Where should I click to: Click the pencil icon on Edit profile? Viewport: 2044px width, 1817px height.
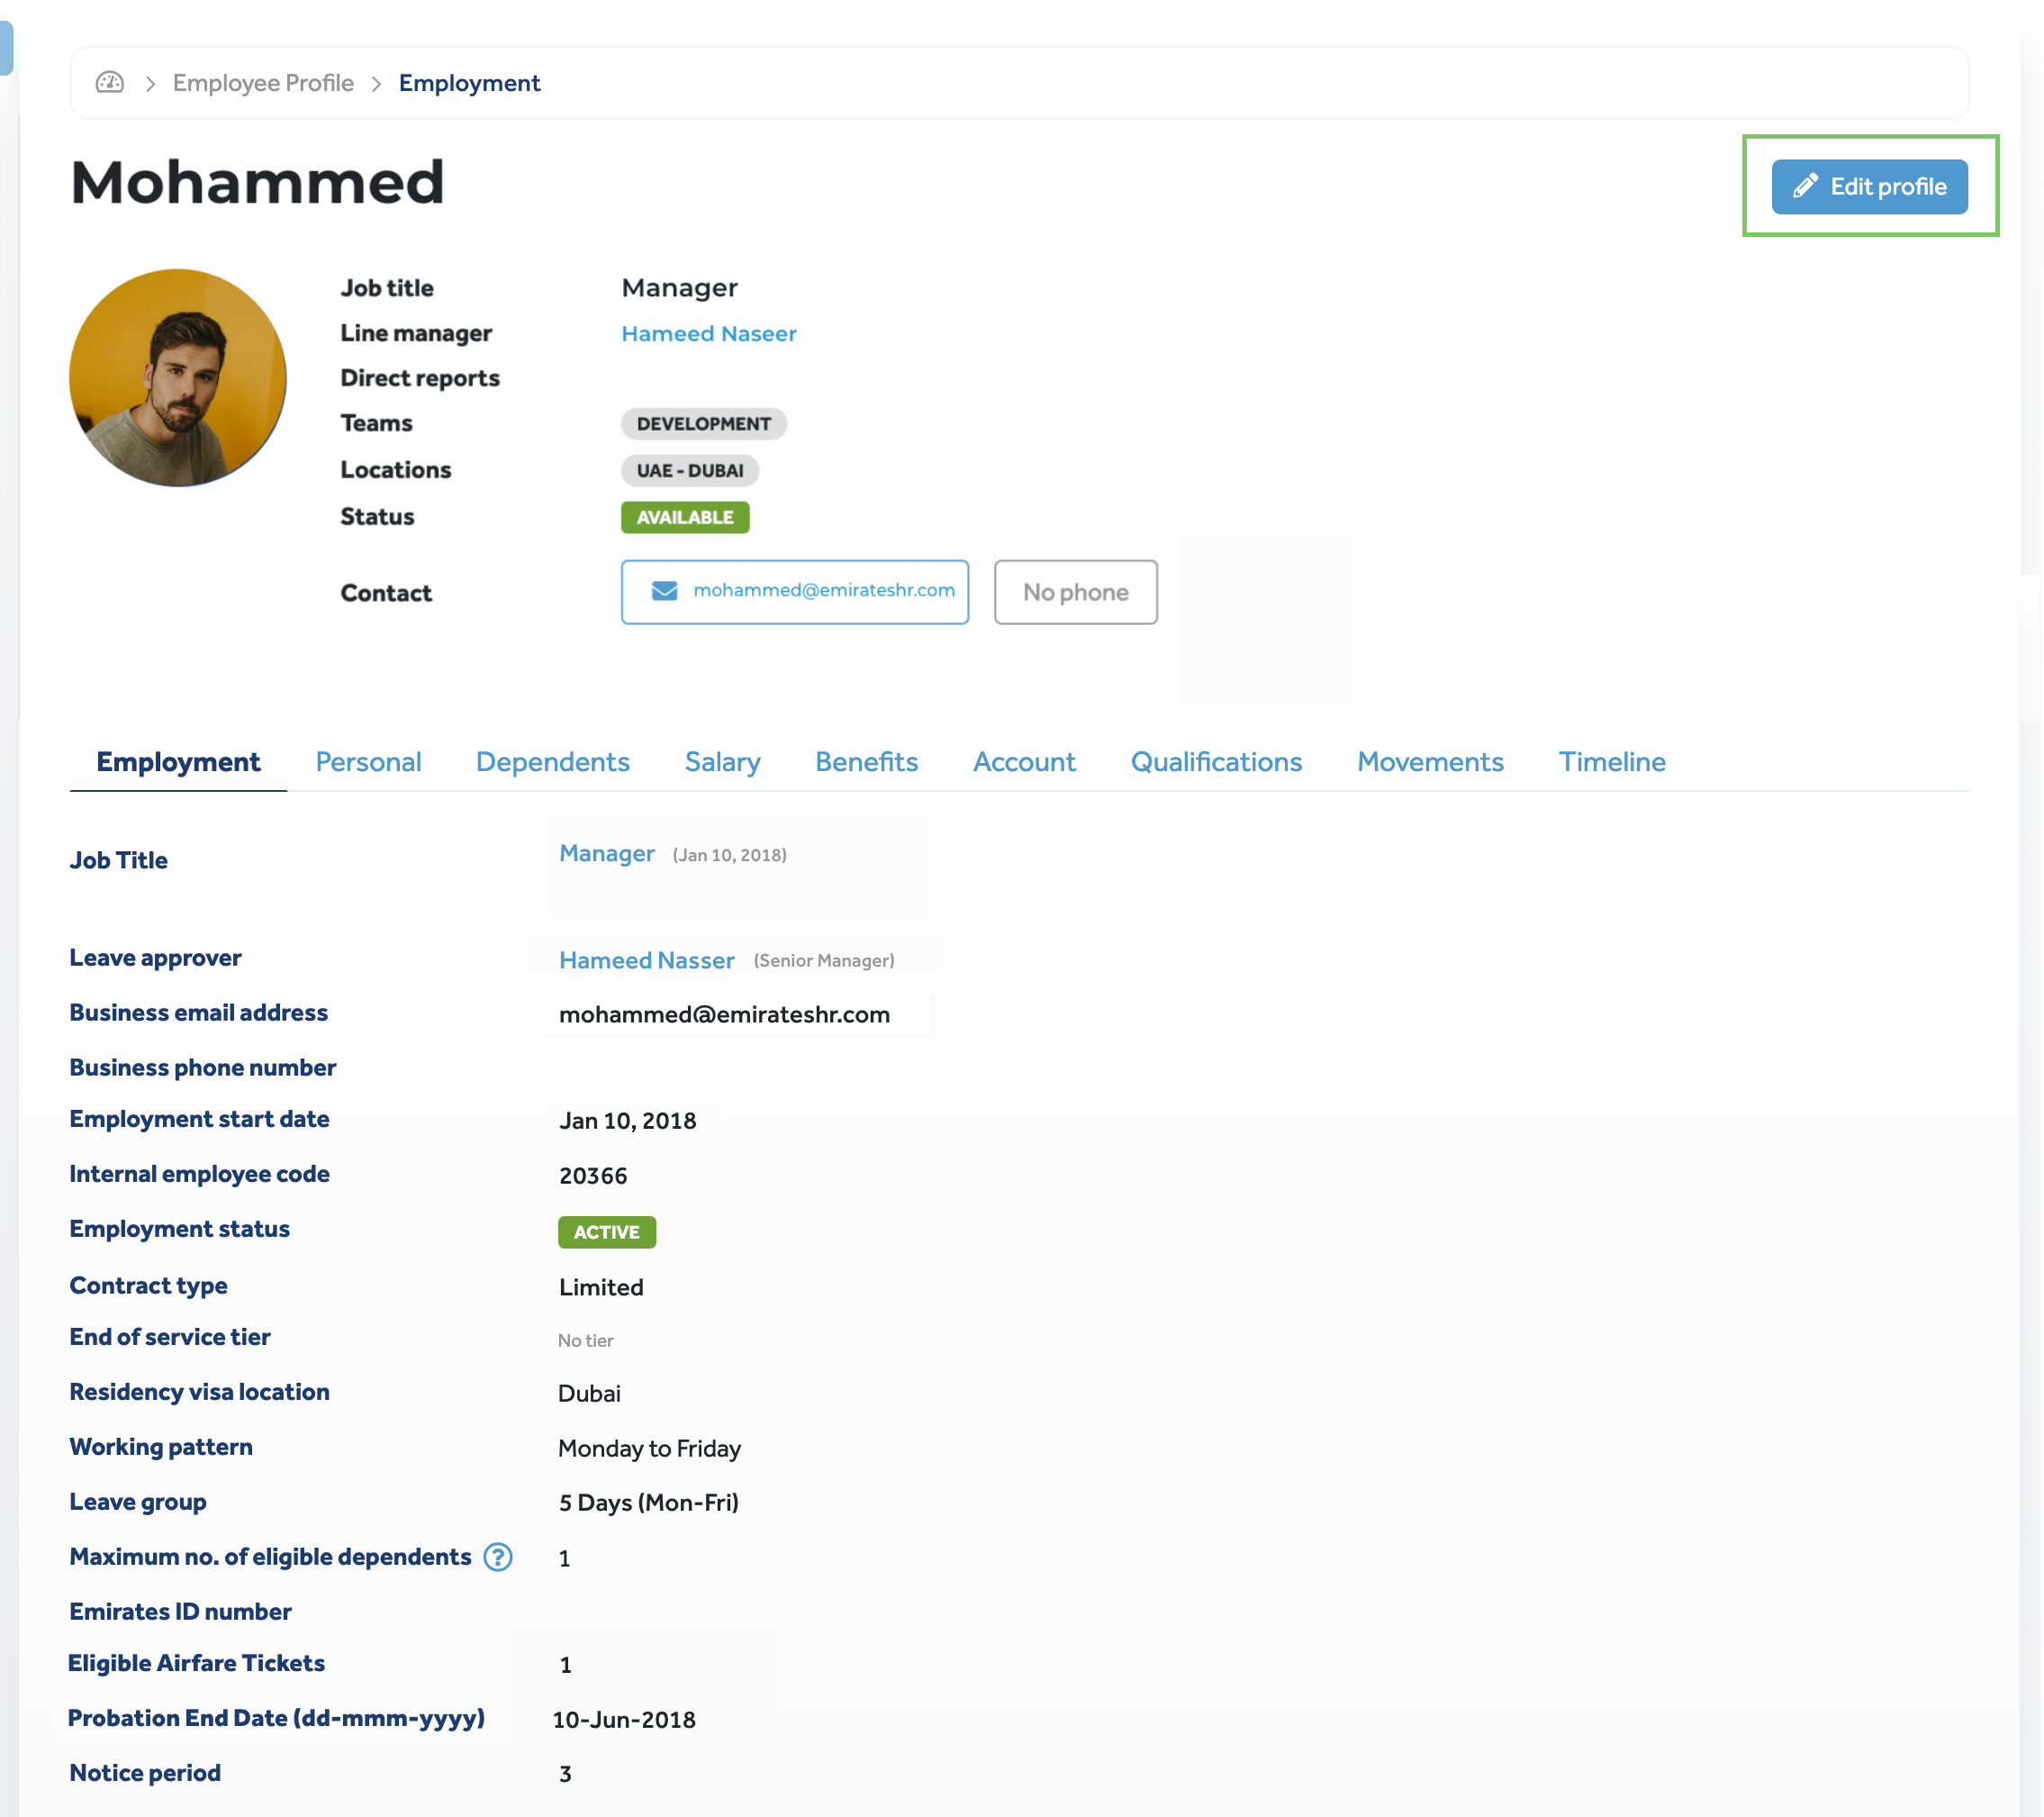click(x=1804, y=186)
